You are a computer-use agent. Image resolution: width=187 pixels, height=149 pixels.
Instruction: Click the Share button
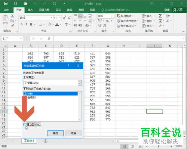[x=178, y=10]
